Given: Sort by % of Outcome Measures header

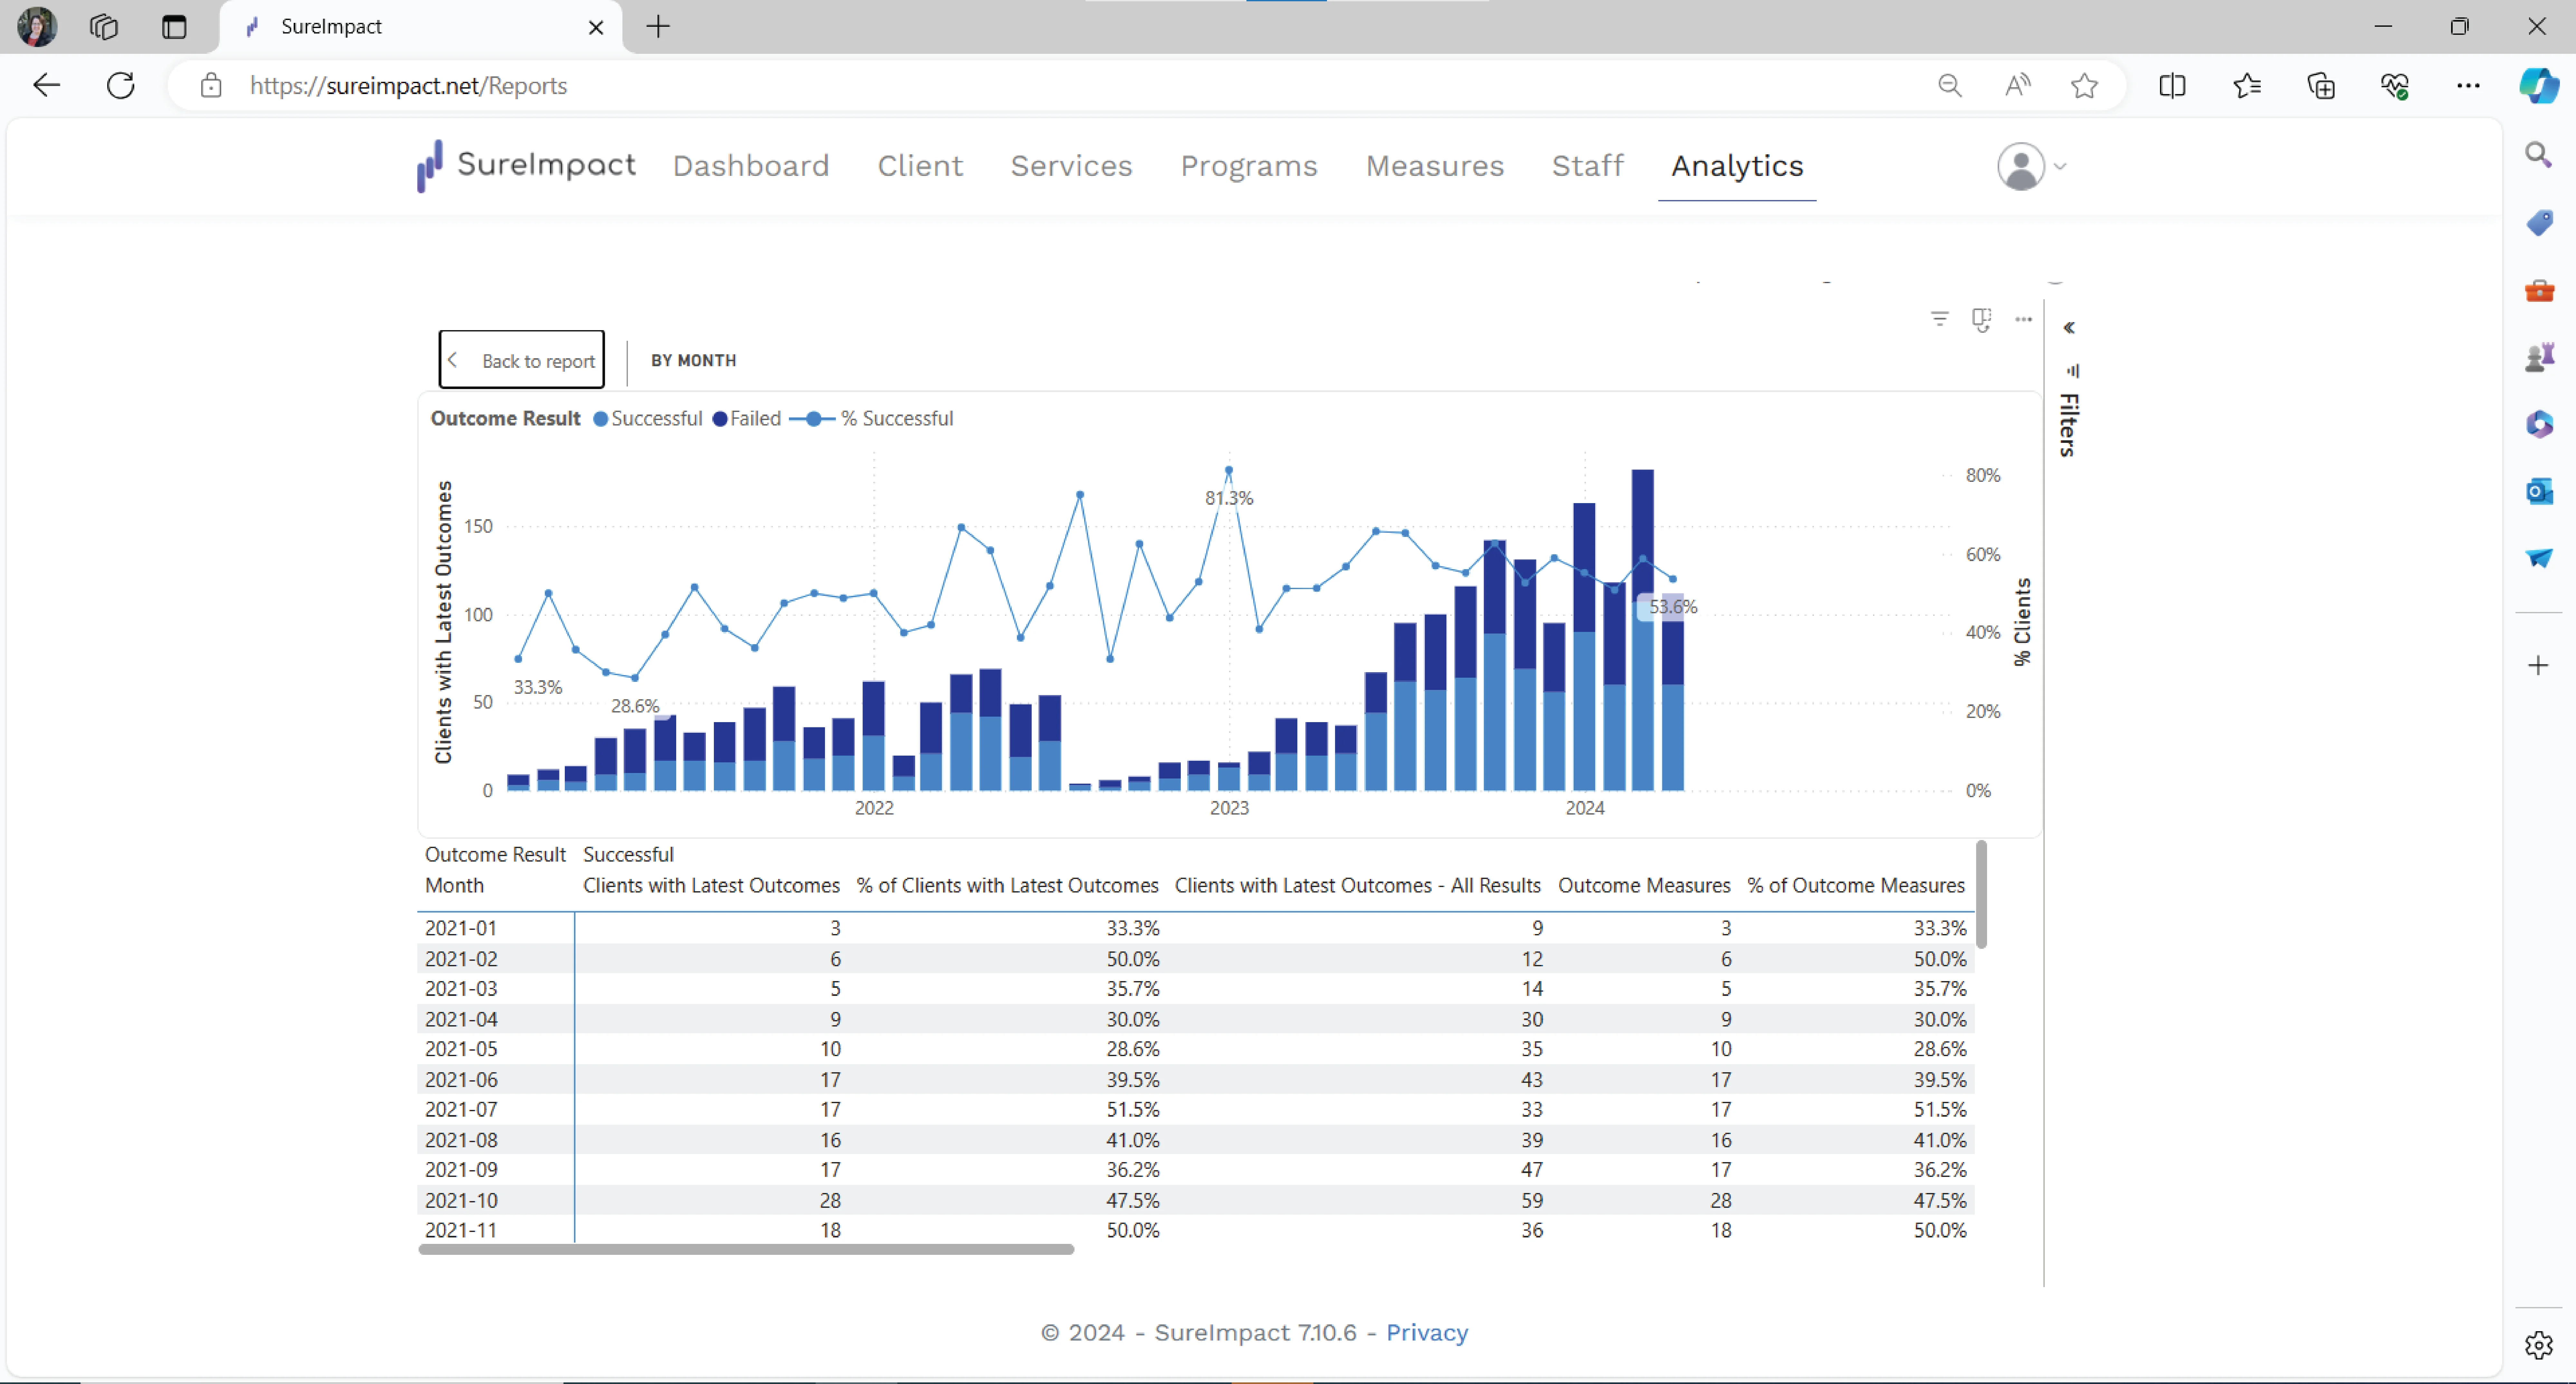Looking at the screenshot, I should click(x=1856, y=886).
